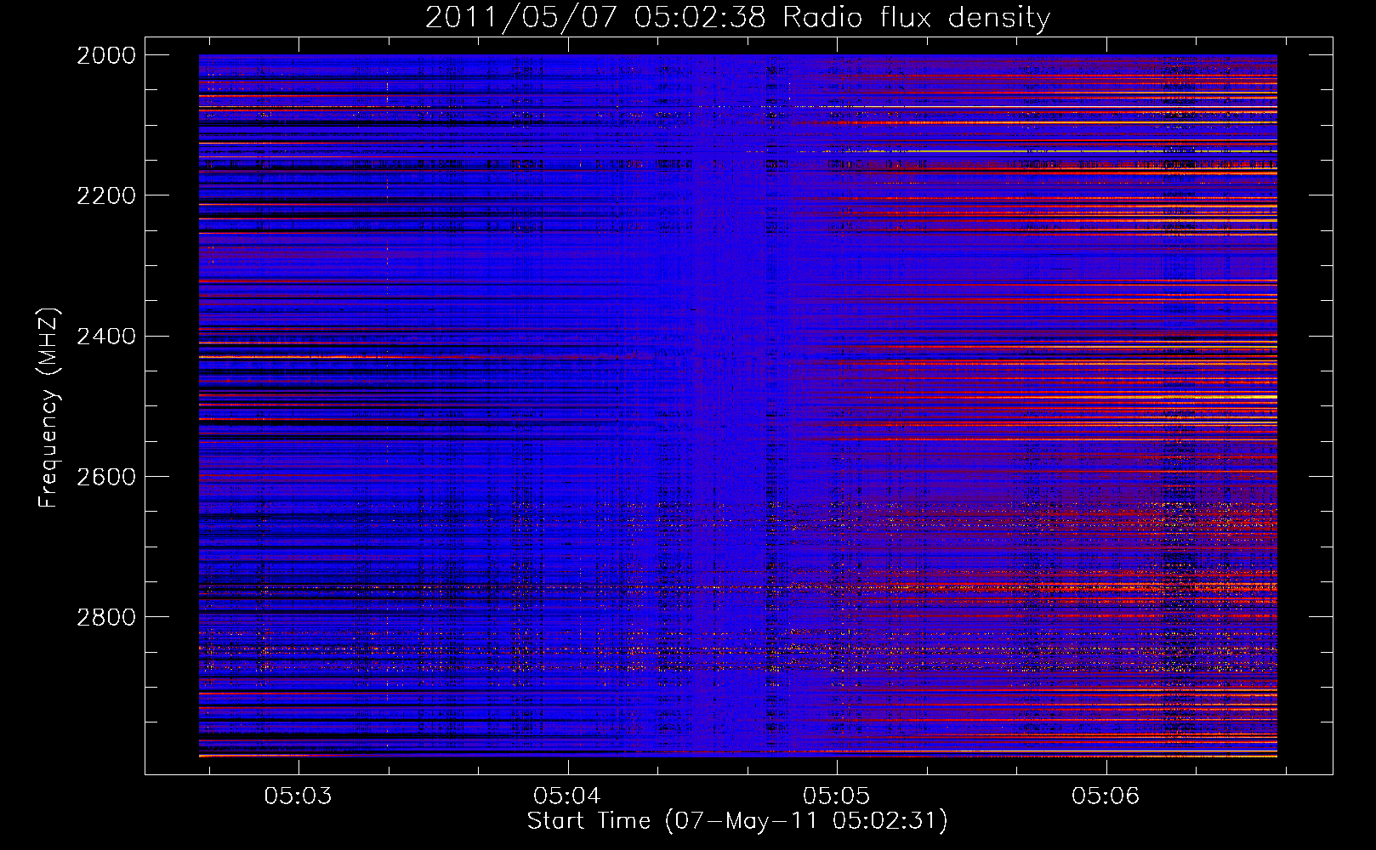Click the 2200 frequency tick label
Screen dimensions: 1376x850
(106, 195)
